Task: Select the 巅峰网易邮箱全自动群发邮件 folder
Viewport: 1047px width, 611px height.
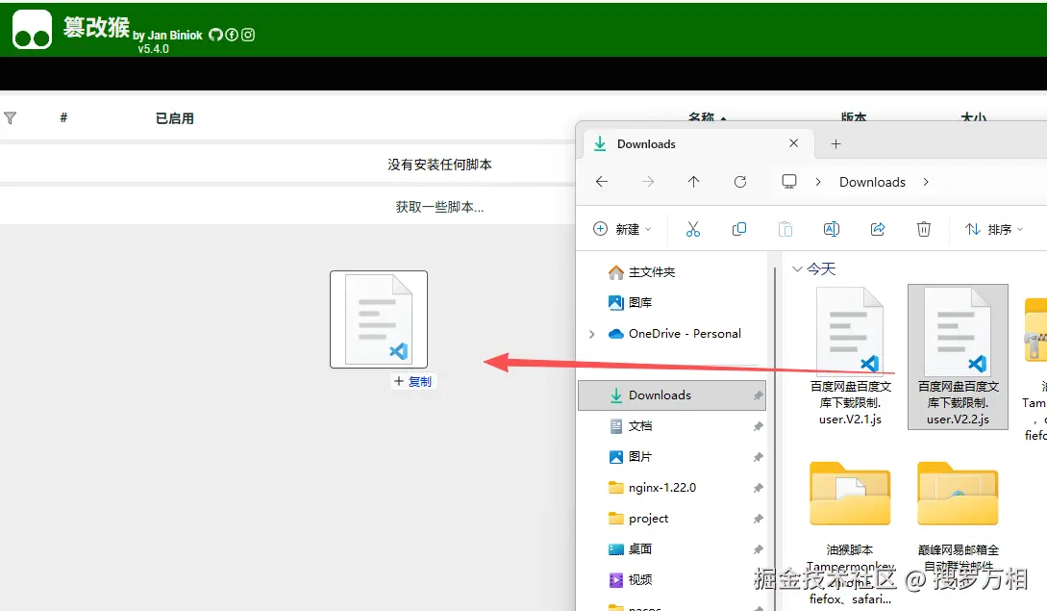Action: [x=958, y=518]
